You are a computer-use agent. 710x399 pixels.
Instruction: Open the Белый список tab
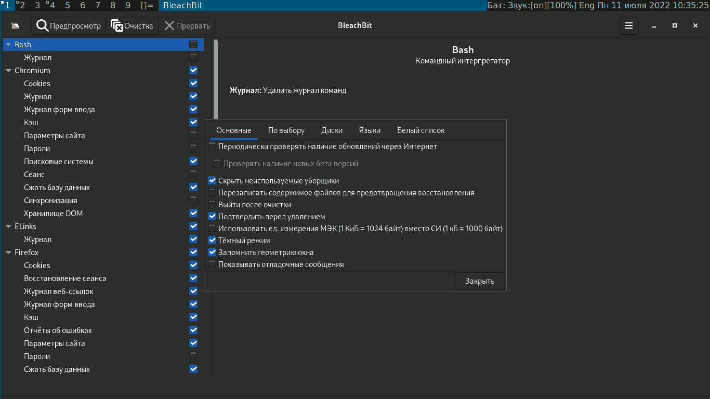(421, 130)
